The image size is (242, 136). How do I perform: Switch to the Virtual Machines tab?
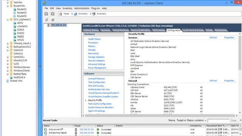pyautogui.click(x=121, y=30)
